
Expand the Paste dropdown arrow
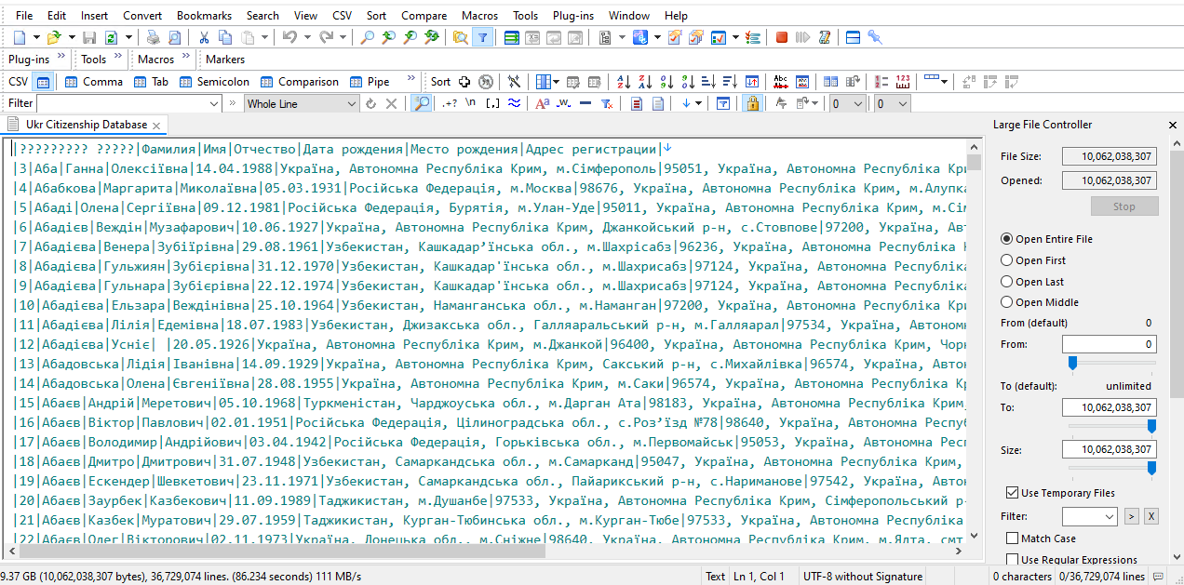(264, 37)
